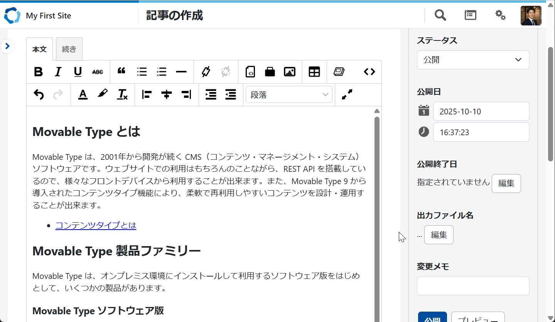Expand the collapsed left sidebar
555x322 pixels.
7,46
